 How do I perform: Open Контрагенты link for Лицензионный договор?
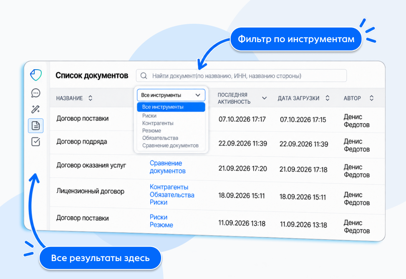click(169, 187)
